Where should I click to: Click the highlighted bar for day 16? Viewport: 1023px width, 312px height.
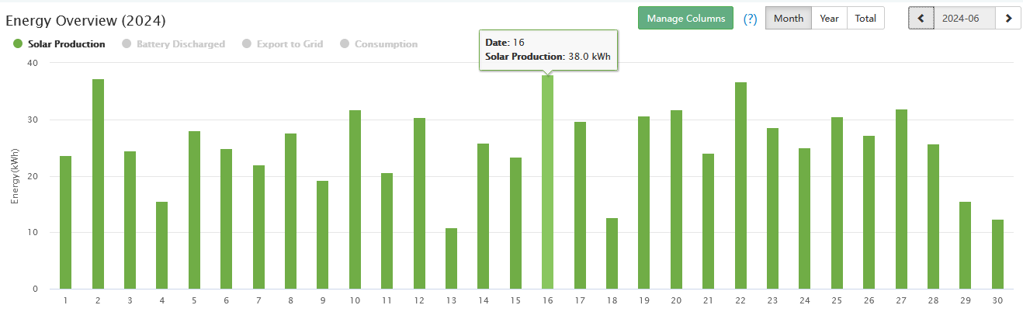pos(547,182)
